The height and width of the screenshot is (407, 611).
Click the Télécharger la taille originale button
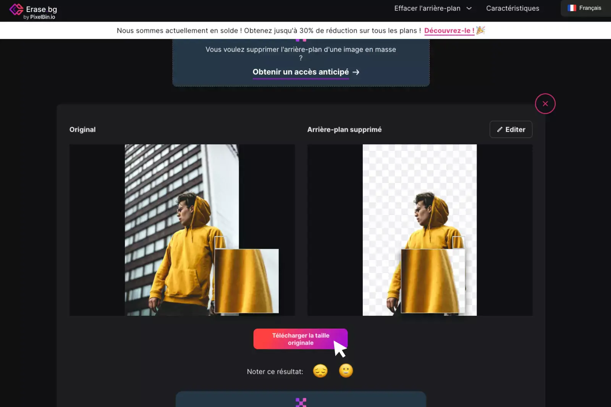click(x=301, y=339)
